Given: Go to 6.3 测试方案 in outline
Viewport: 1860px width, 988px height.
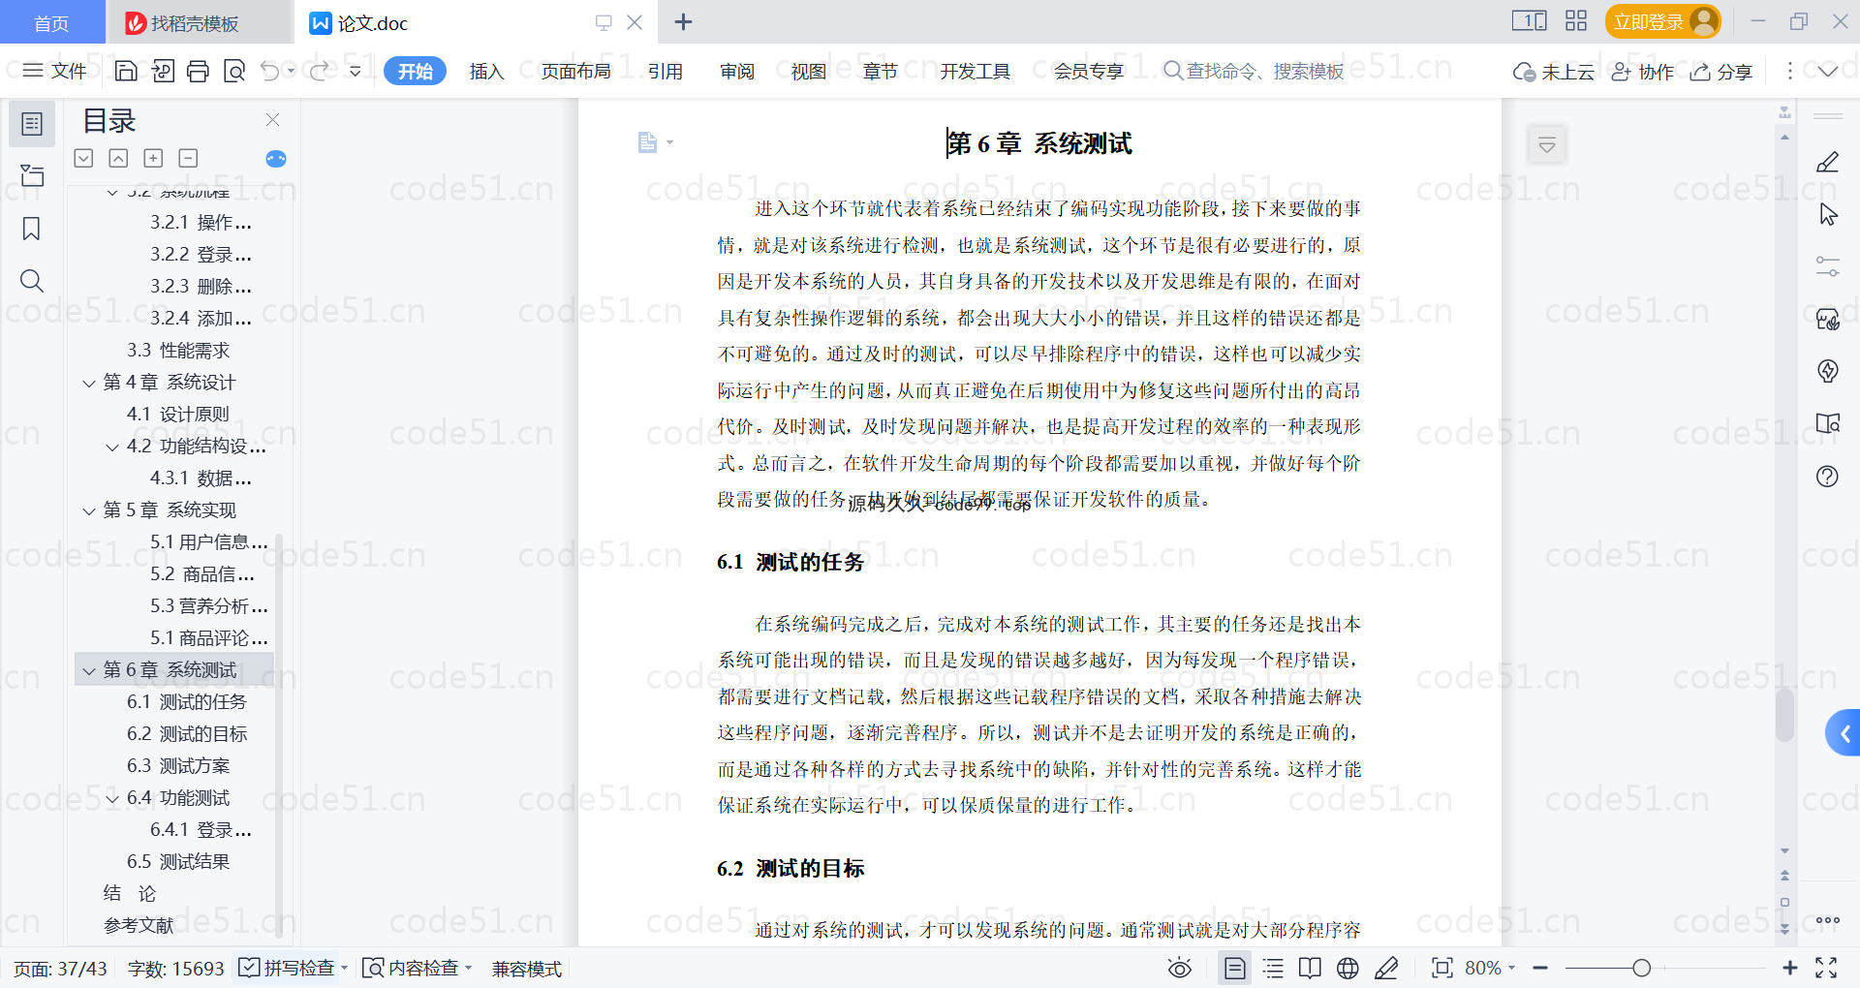Looking at the screenshot, I should click(x=178, y=766).
